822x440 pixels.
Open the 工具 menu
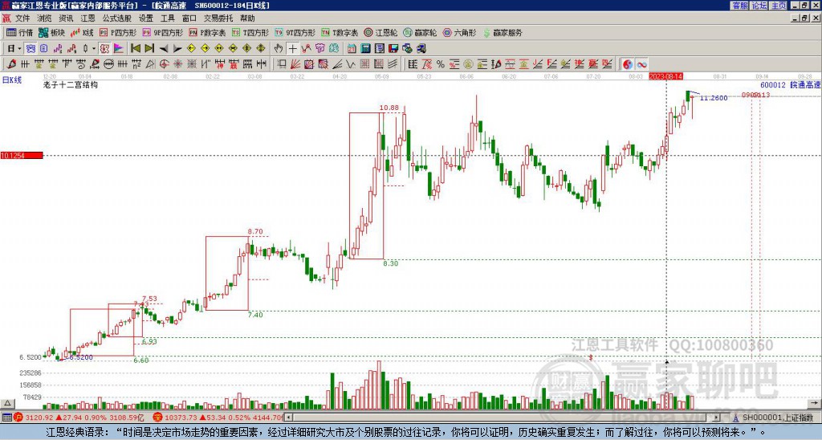click(x=168, y=18)
